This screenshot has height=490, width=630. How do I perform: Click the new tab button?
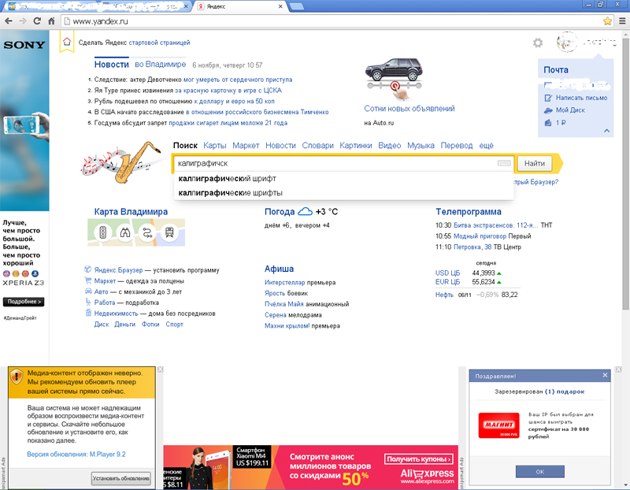click(296, 6)
